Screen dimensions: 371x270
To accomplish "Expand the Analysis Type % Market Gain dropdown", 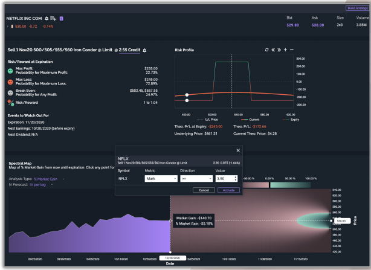I will coord(49,179).
